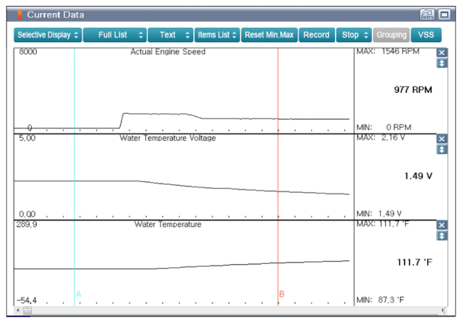
Task: Click the 111.7 'F current value
Action: click(415, 262)
